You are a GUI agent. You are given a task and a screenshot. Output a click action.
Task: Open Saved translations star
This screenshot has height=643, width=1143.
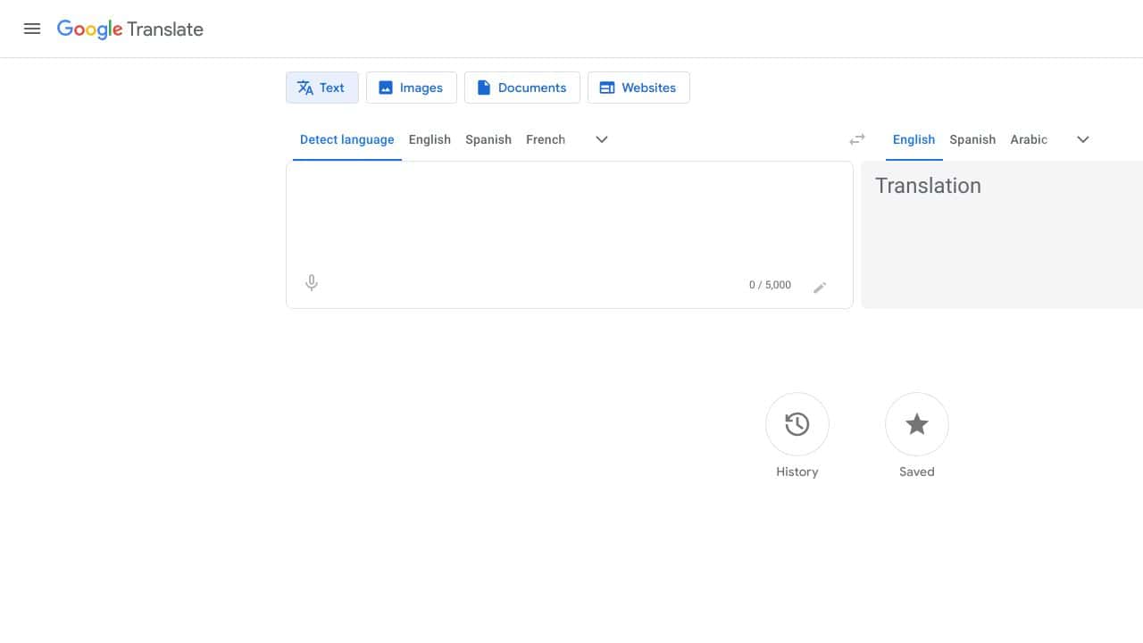click(917, 425)
